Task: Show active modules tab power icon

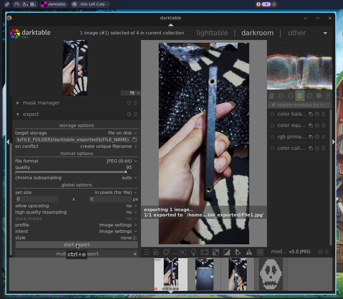Action: [281, 96]
